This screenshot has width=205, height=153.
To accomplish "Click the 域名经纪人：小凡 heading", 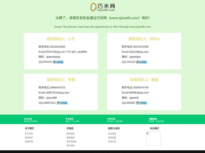I will click(x=61, y=39).
